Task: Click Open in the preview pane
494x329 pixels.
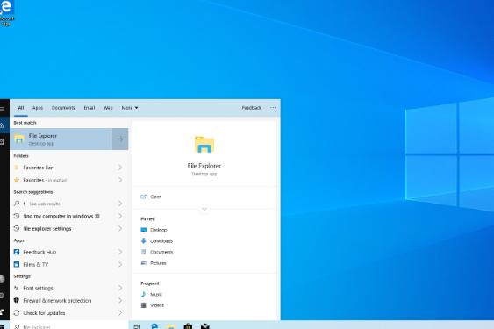Action: [x=155, y=197]
